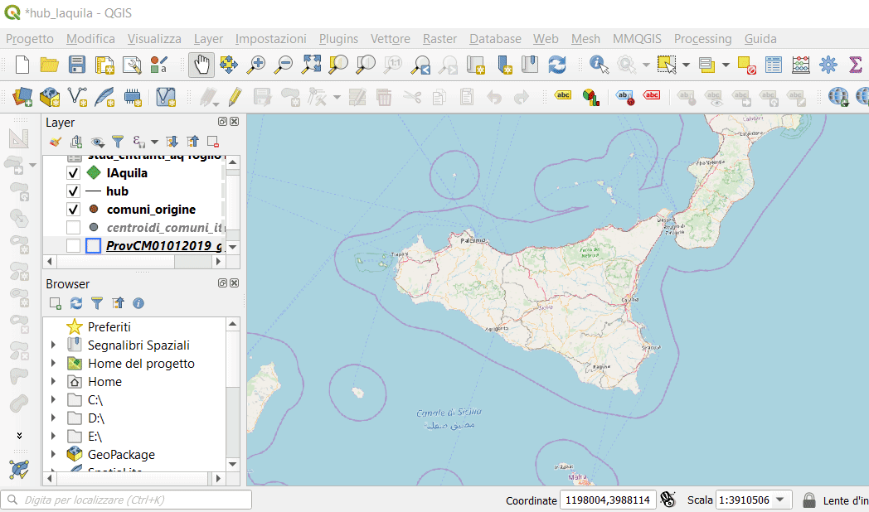Screen dimensions: 869x512
Task: Refresh the map canvas
Action: (557, 65)
